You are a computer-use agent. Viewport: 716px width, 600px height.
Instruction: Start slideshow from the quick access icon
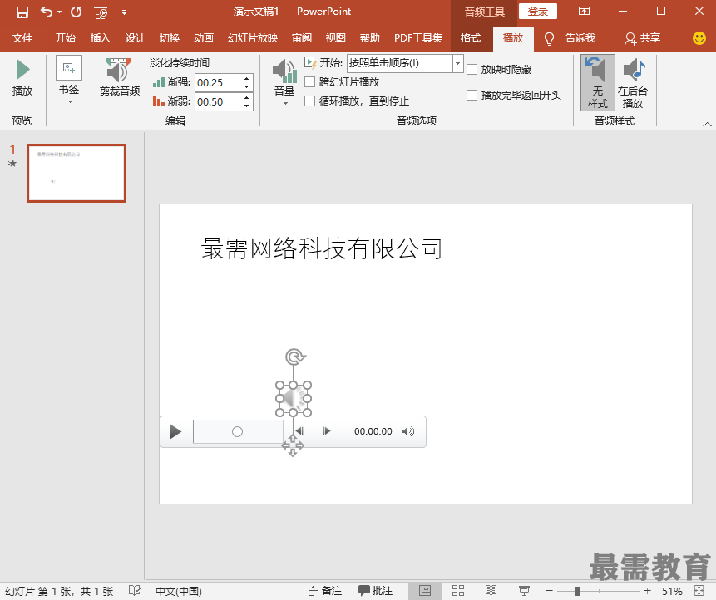point(101,12)
